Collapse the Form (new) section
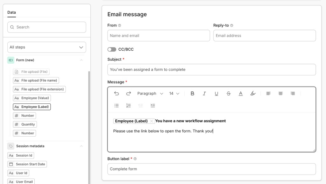 [81, 60]
